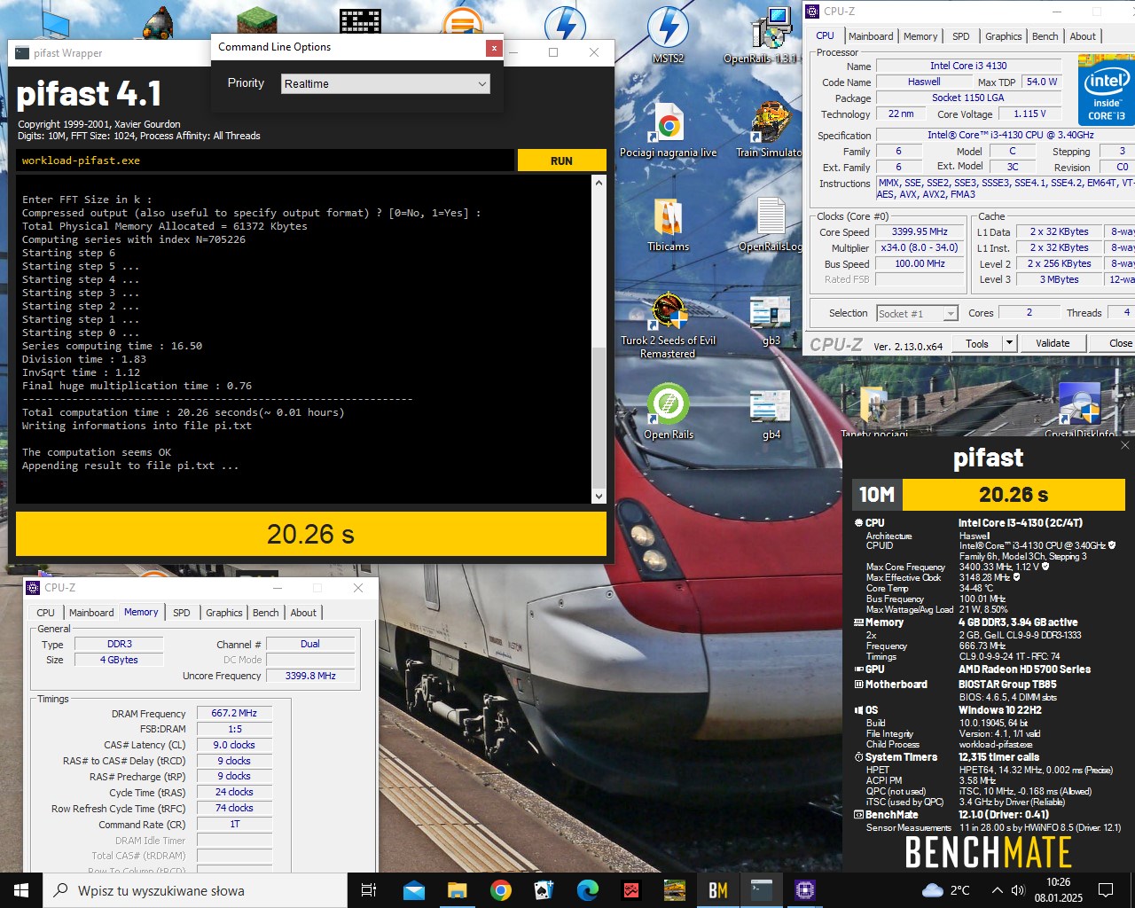Open the train game icon in the taskbar
Viewport: 1135px width, 908px height.
pyautogui.click(x=675, y=890)
